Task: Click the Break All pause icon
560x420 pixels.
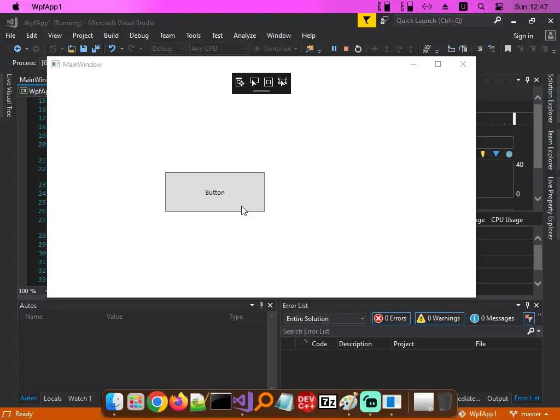Action: (334, 49)
